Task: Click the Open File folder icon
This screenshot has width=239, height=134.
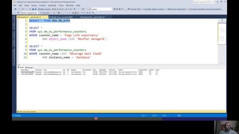Action: (30, 9)
